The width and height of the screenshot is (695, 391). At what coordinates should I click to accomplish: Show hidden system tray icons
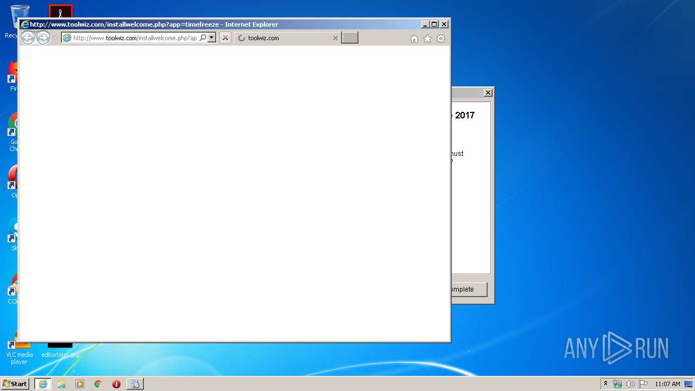pos(606,384)
